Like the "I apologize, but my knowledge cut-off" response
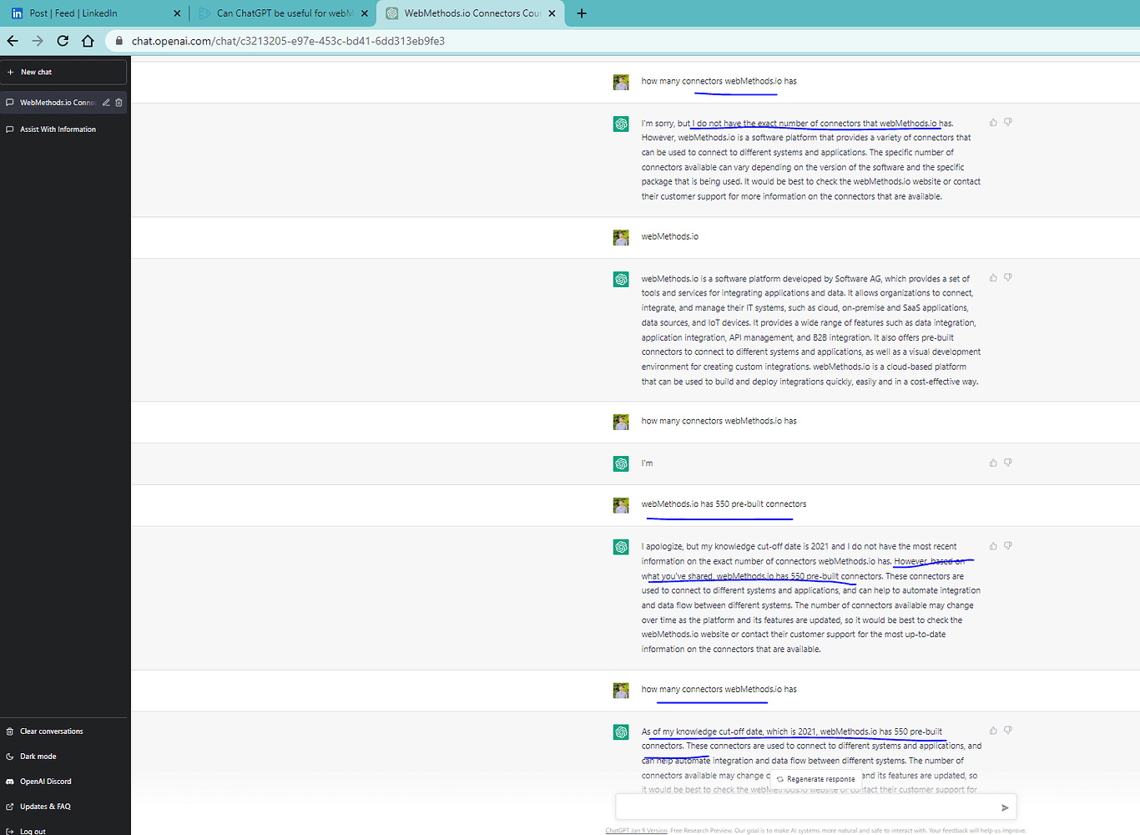Image resolution: width=1140 pixels, height=835 pixels. click(x=993, y=546)
